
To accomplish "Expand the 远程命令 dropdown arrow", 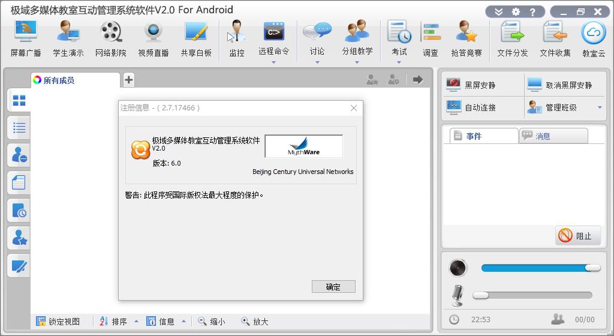I will pyautogui.click(x=273, y=62).
